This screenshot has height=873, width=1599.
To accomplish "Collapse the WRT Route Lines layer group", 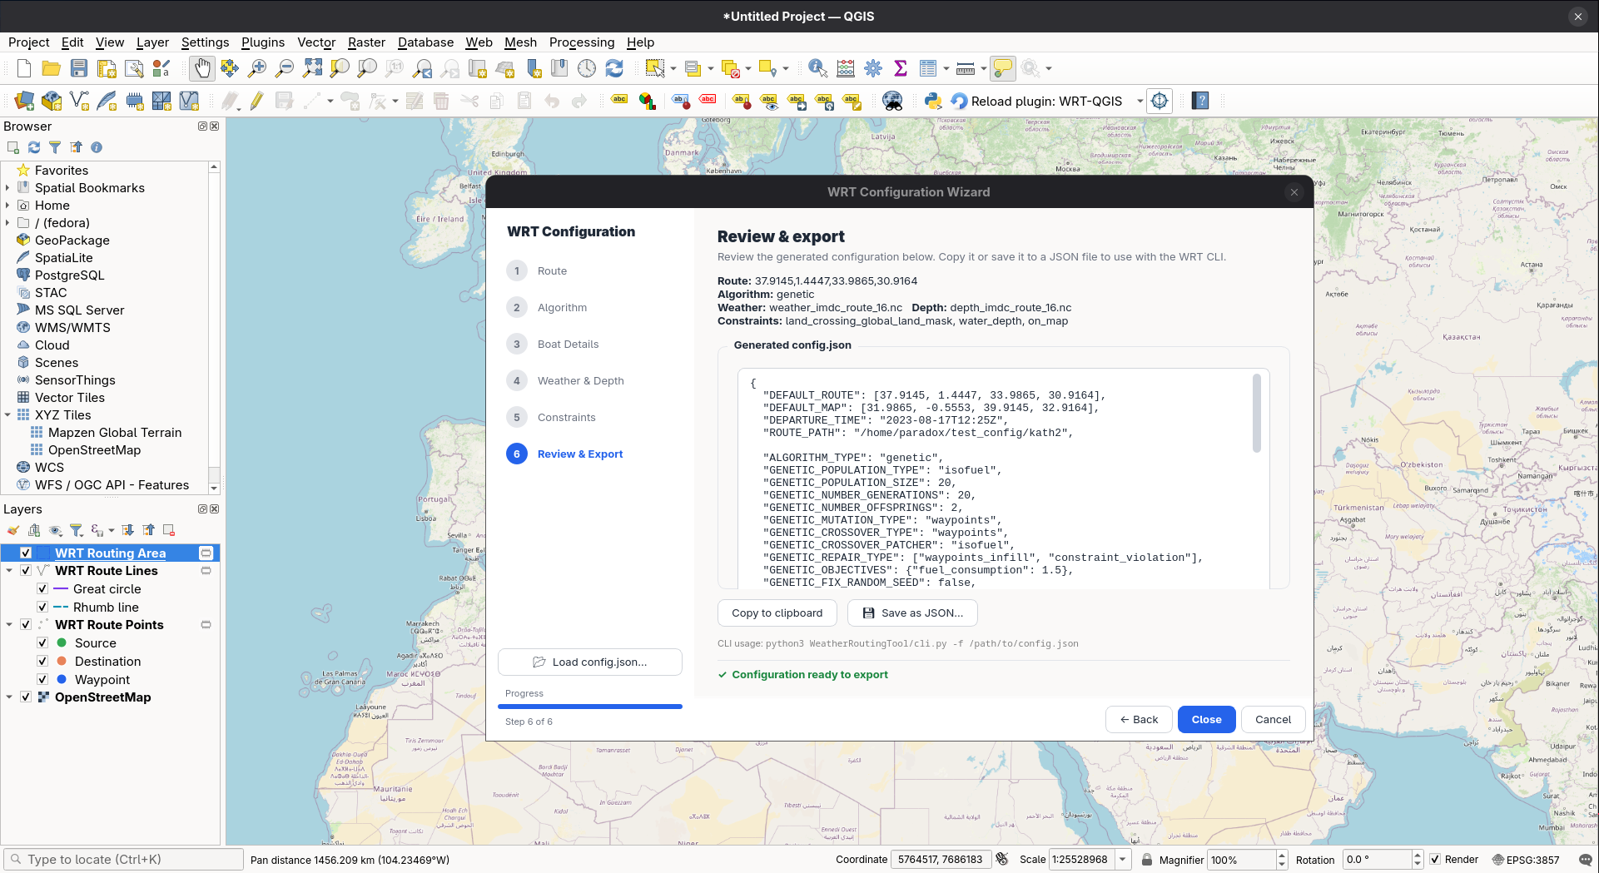I will point(9,571).
